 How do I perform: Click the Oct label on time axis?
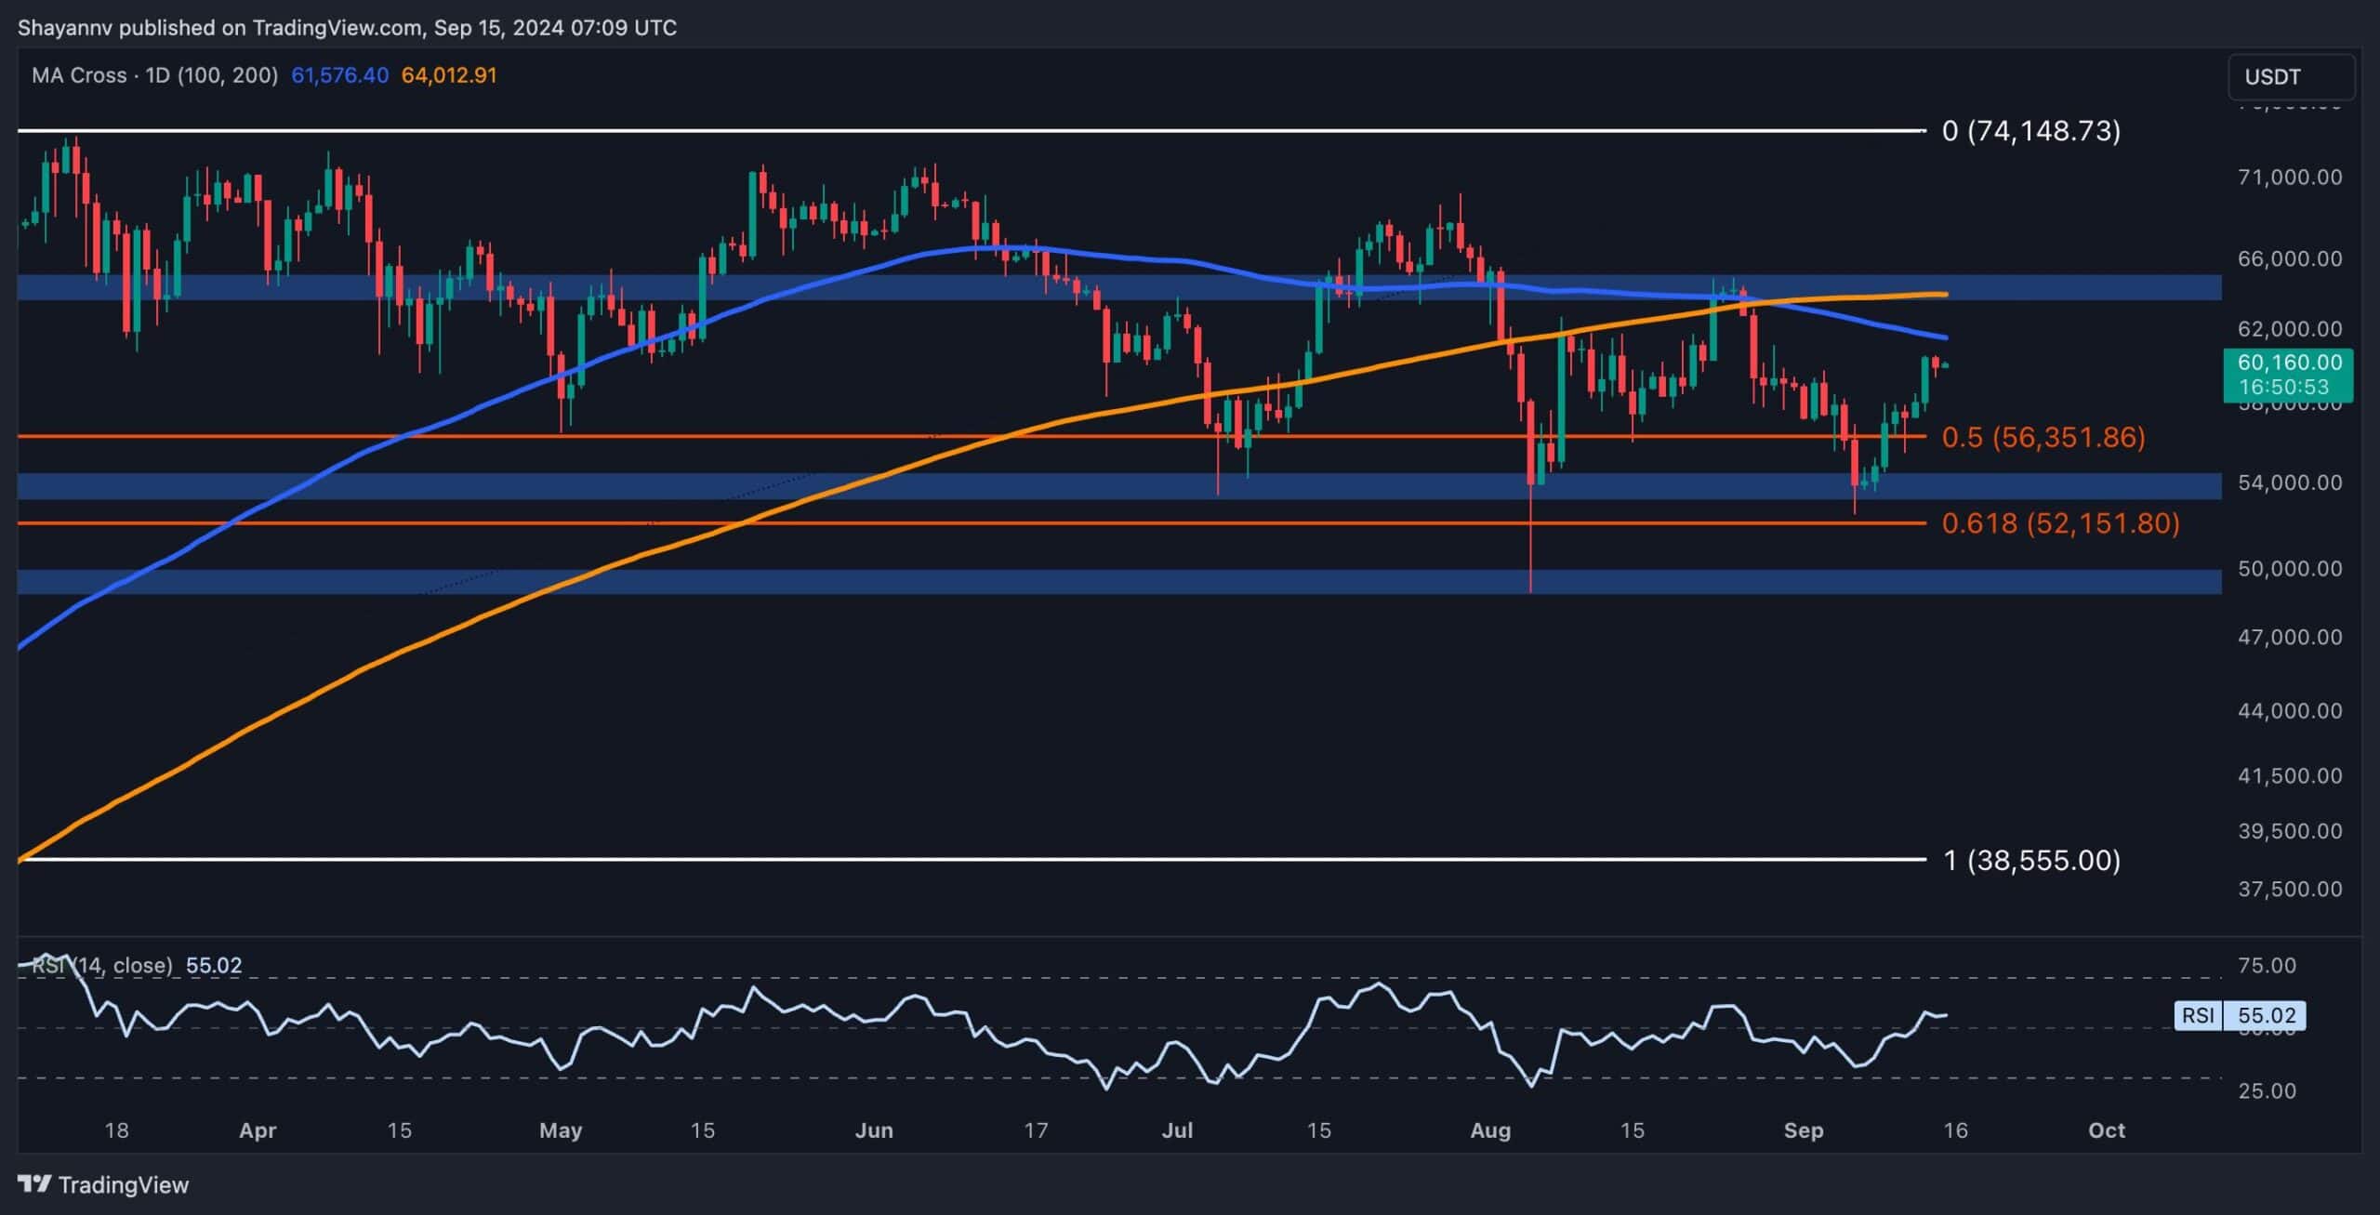point(2106,1130)
